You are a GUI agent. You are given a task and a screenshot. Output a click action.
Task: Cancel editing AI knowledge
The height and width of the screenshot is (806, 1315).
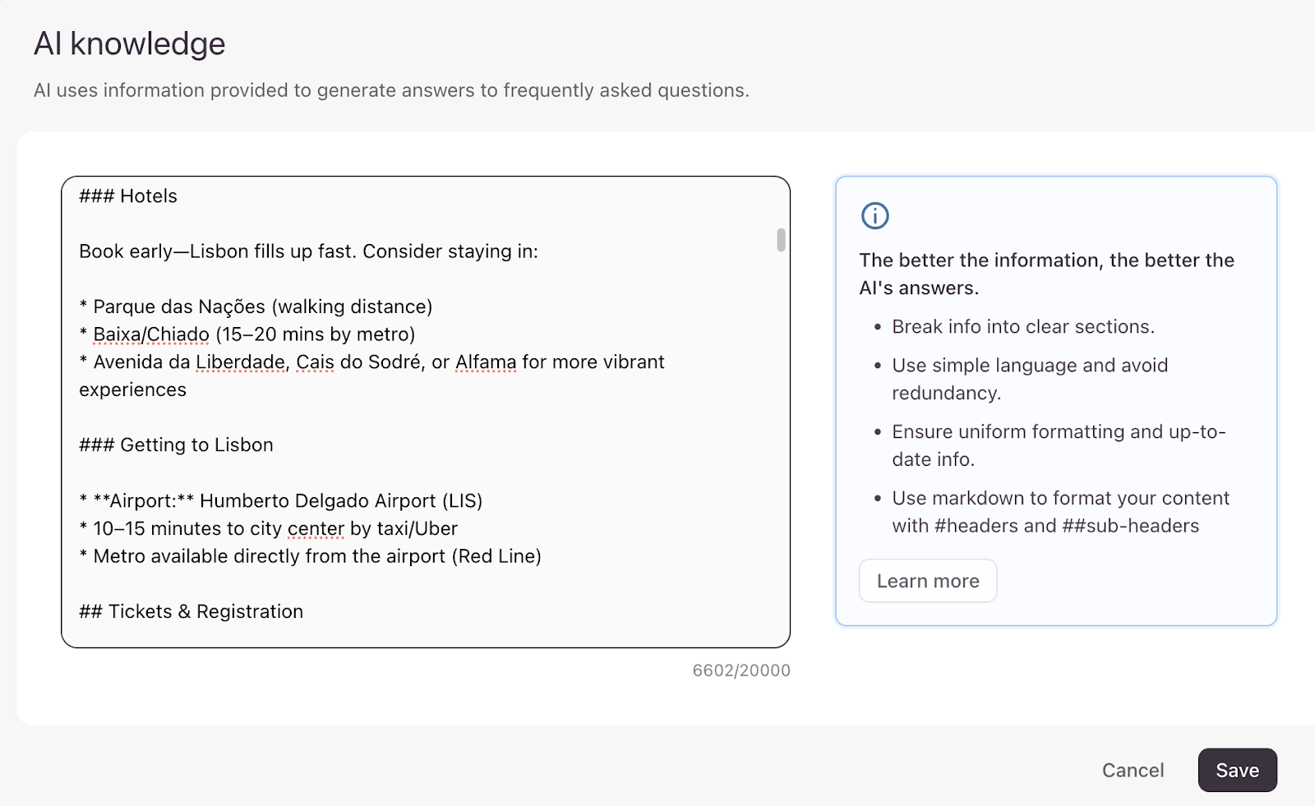[x=1133, y=770]
